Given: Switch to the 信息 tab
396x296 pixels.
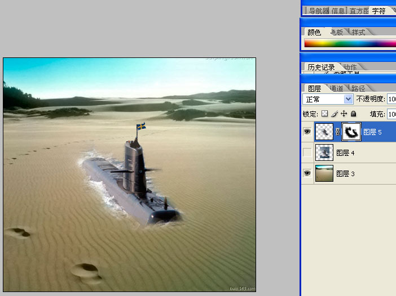Looking at the screenshot, I should 338,11.
